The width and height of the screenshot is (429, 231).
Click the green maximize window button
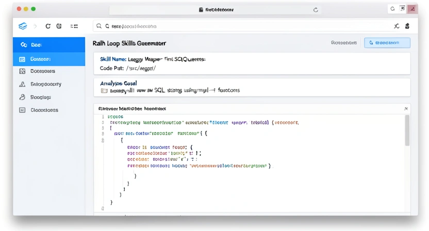[x=34, y=9]
